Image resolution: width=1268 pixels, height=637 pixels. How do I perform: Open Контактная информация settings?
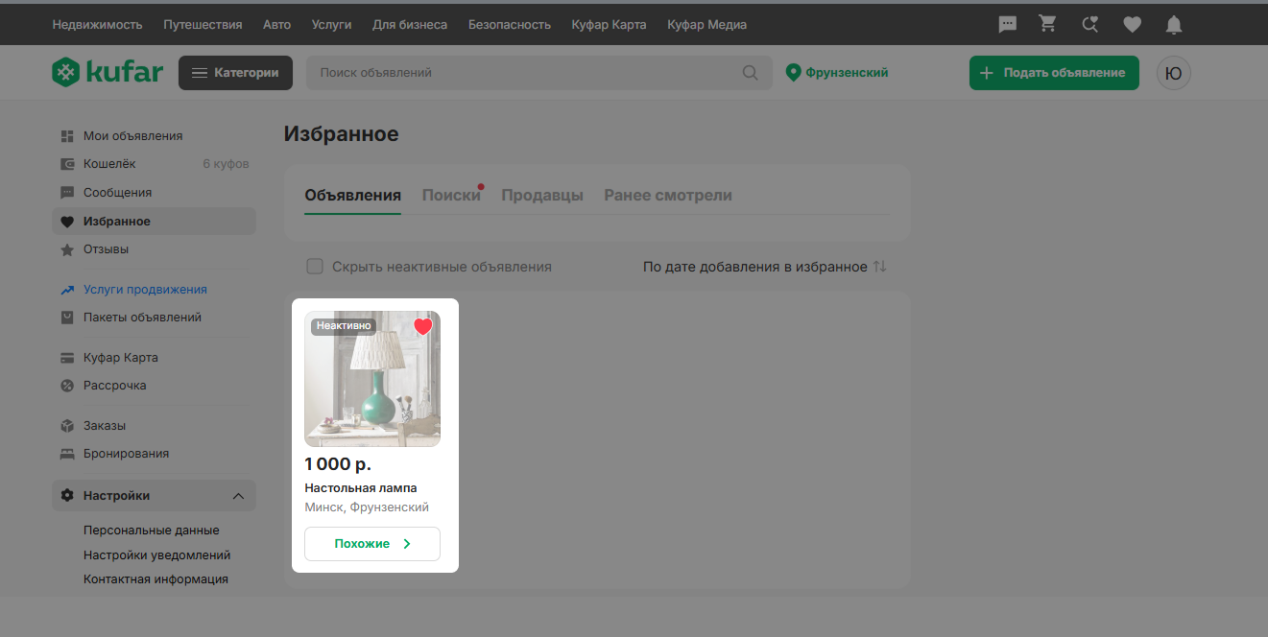pos(156,579)
